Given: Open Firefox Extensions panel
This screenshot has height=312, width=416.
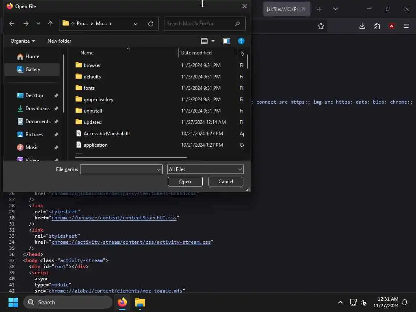Looking at the screenshot, I should [x=377, y=26].
